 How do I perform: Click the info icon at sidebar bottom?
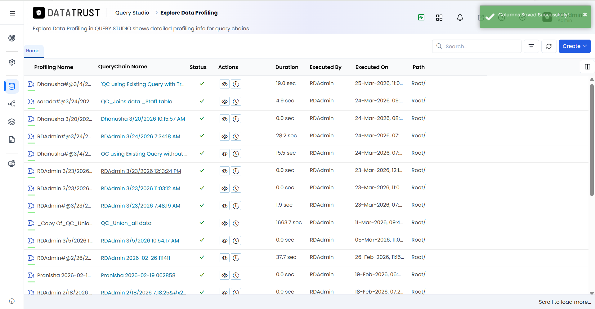tap(12, 301)
